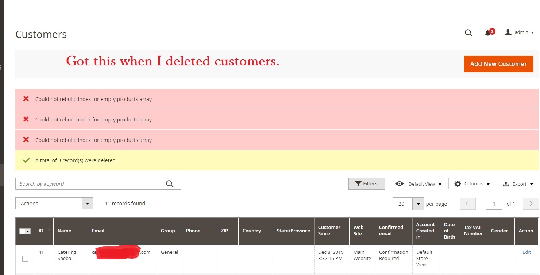This screenshot has width=540, height=275.
Task: Click the Export download icon
Action: 505,184
